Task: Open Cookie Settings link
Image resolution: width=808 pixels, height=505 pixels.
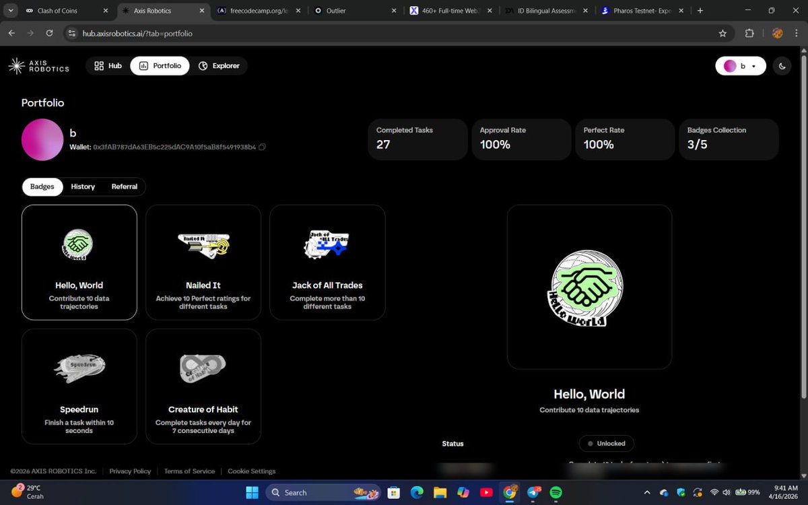Action: pyautogui.click(x=252, y=471)
